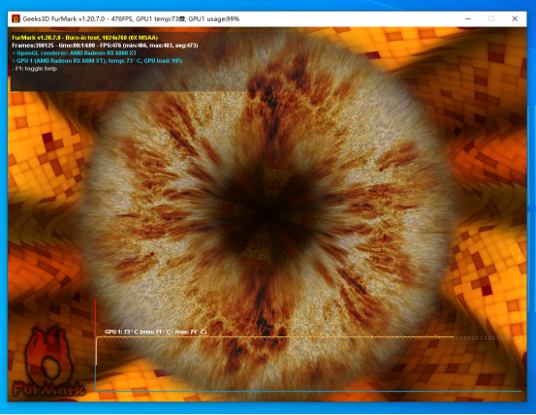The height and width of the screenshot is (415, 536).
Task: Click the Geeks3D FurMark title bar text
Action: 131,19
